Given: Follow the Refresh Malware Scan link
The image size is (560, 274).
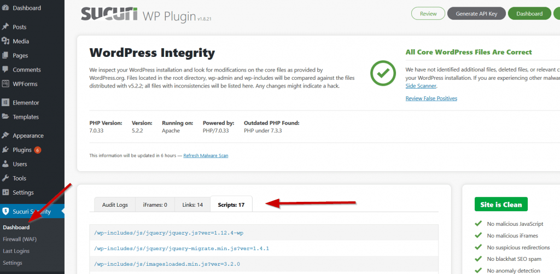Looking at the screenshot, I should click(206, 155).
